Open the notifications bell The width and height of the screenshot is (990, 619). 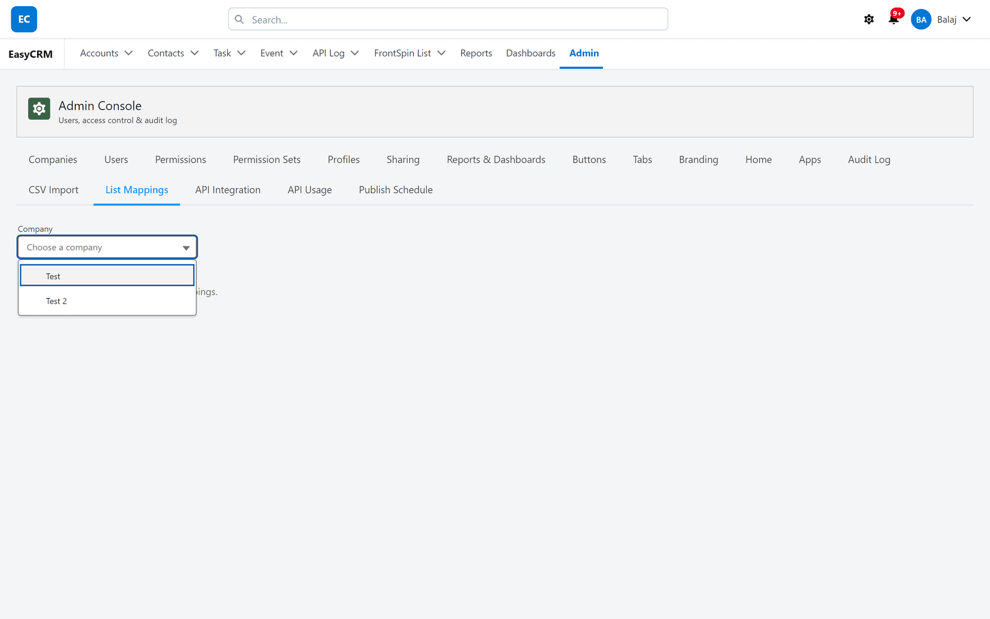893,19
